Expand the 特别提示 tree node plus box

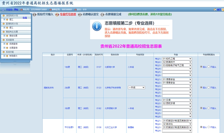4,56
